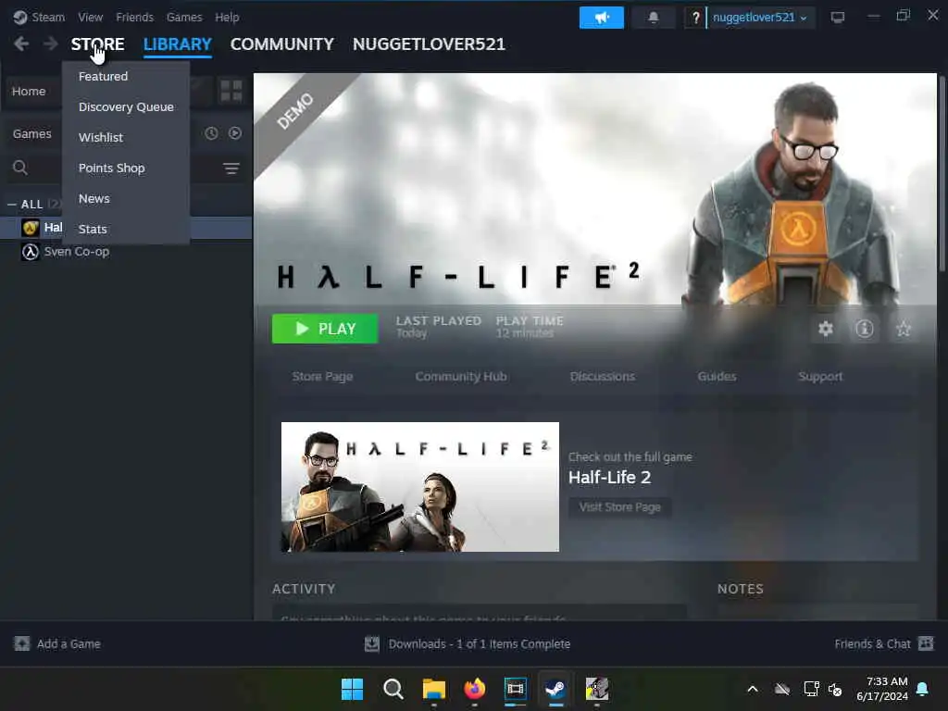The image size is (948, 711).
Task: Click the Half-Life 2 title text
Action: pos(609,477)
